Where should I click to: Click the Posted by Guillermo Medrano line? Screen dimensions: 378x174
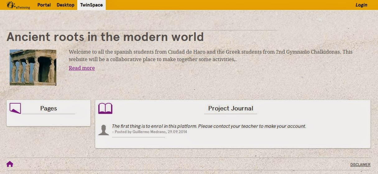[149, 132]
